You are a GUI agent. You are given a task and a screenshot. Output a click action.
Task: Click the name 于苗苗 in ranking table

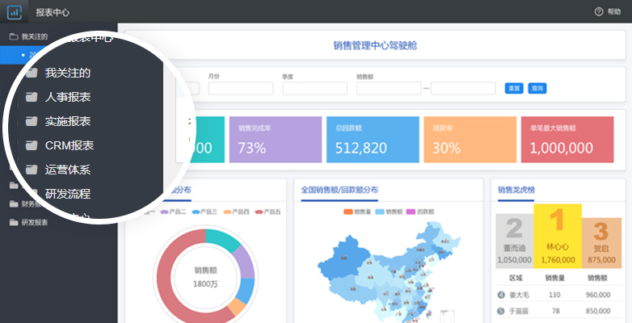(519, 311)
